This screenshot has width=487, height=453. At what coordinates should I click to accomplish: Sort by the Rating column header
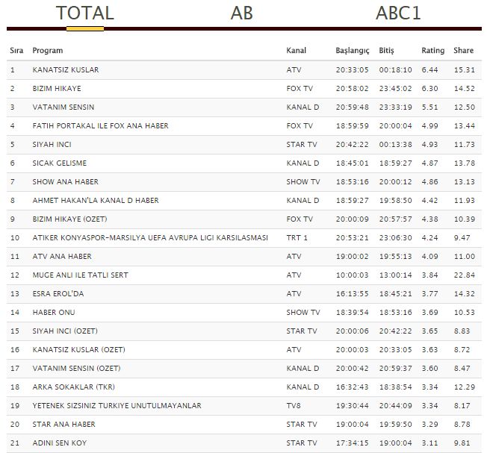point(432,51)
